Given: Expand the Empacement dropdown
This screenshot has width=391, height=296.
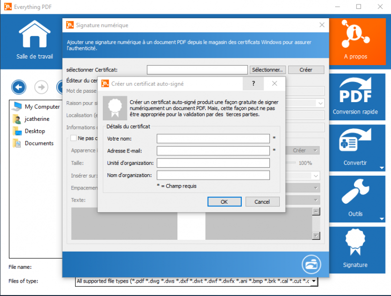Looking at the screenshot, I should [x=316, y=188].
